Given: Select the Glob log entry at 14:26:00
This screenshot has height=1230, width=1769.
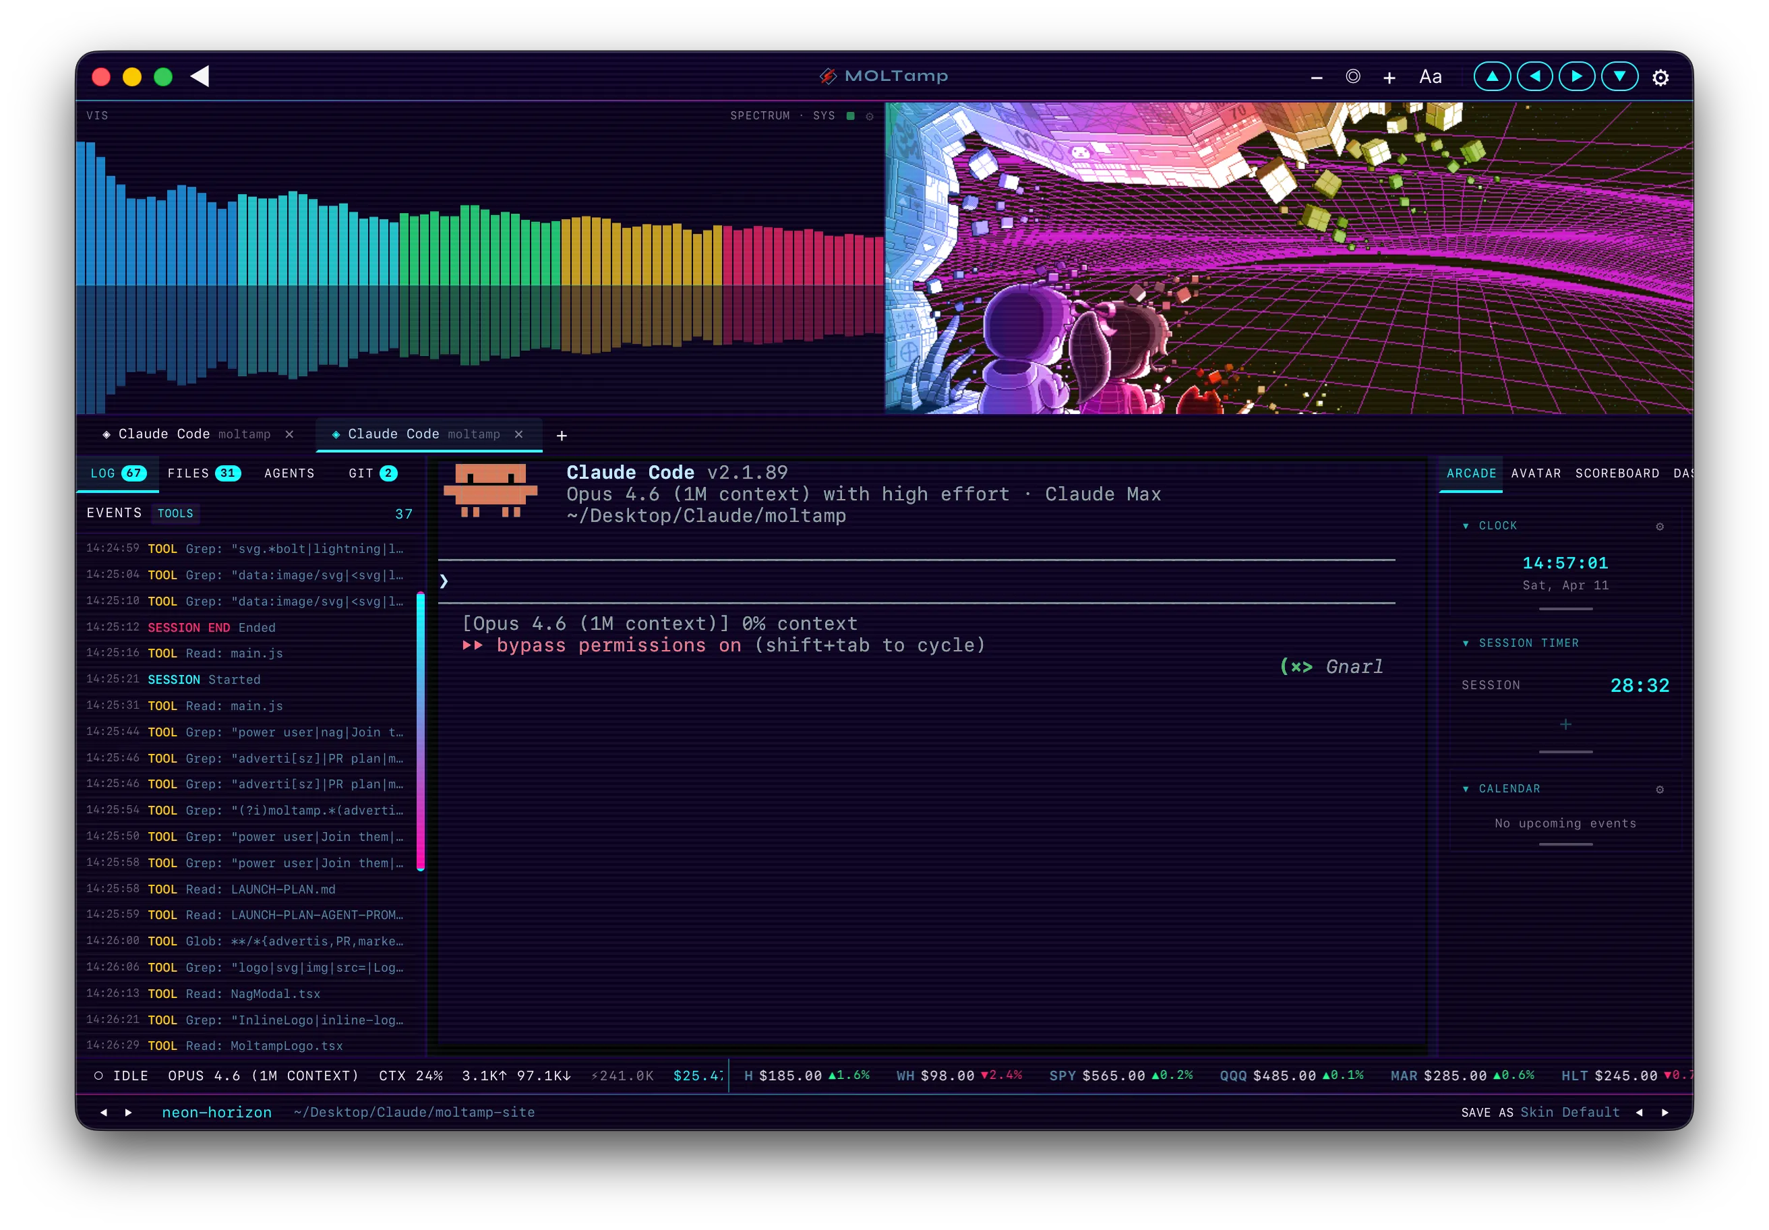Looking at the screenshot, I should pyautogui.click(x=248, y=942).
